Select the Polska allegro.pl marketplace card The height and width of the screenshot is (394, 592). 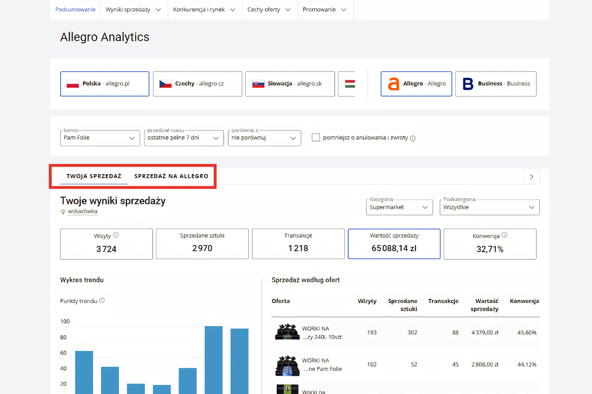tap(105, 84)
